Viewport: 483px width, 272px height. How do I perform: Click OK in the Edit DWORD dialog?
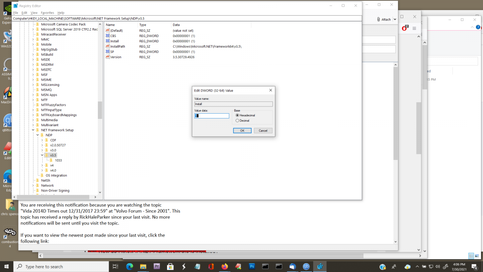tap(242, 130)
